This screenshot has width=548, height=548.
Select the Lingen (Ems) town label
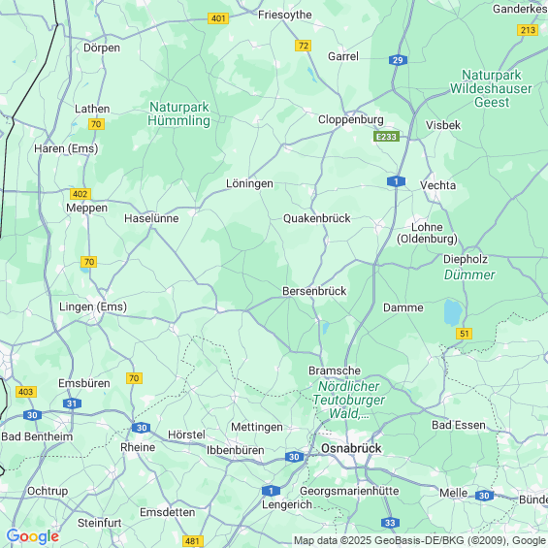[x=93, y=306]
